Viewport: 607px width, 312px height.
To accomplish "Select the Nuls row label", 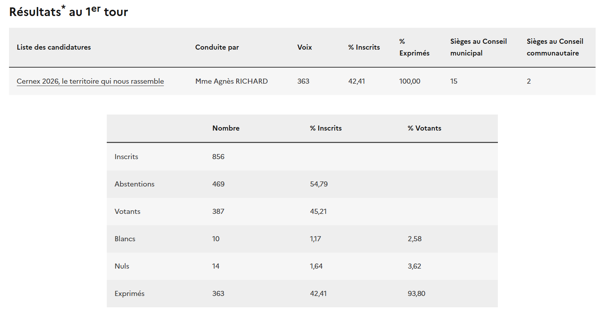I will pyautogui.click(x=122, y=266).
